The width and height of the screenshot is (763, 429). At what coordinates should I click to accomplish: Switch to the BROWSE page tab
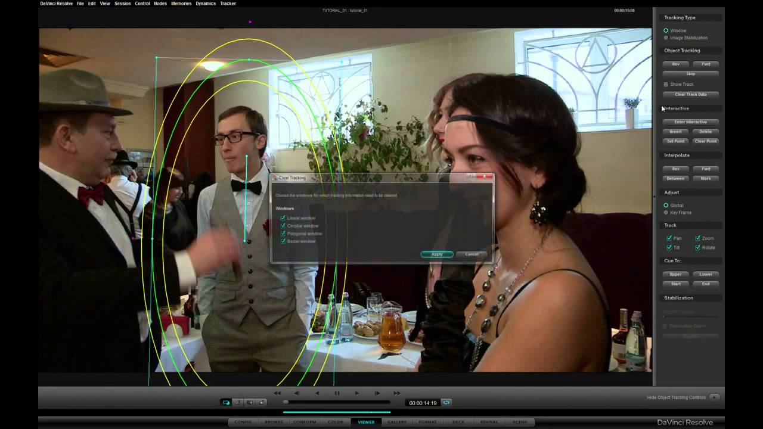[x=274, y=422]
